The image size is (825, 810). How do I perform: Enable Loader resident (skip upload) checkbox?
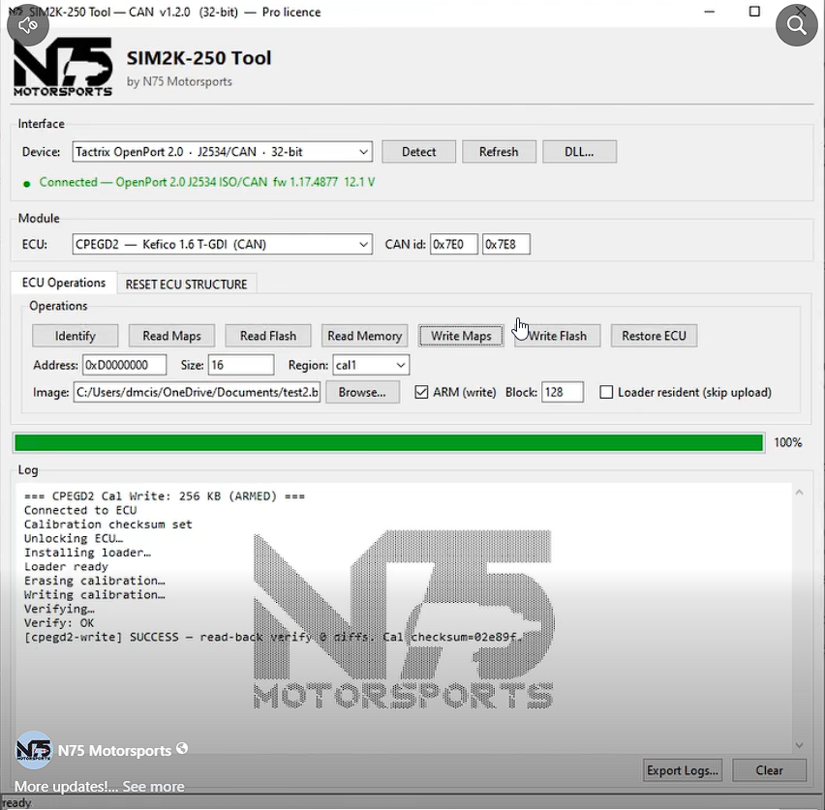606,392
